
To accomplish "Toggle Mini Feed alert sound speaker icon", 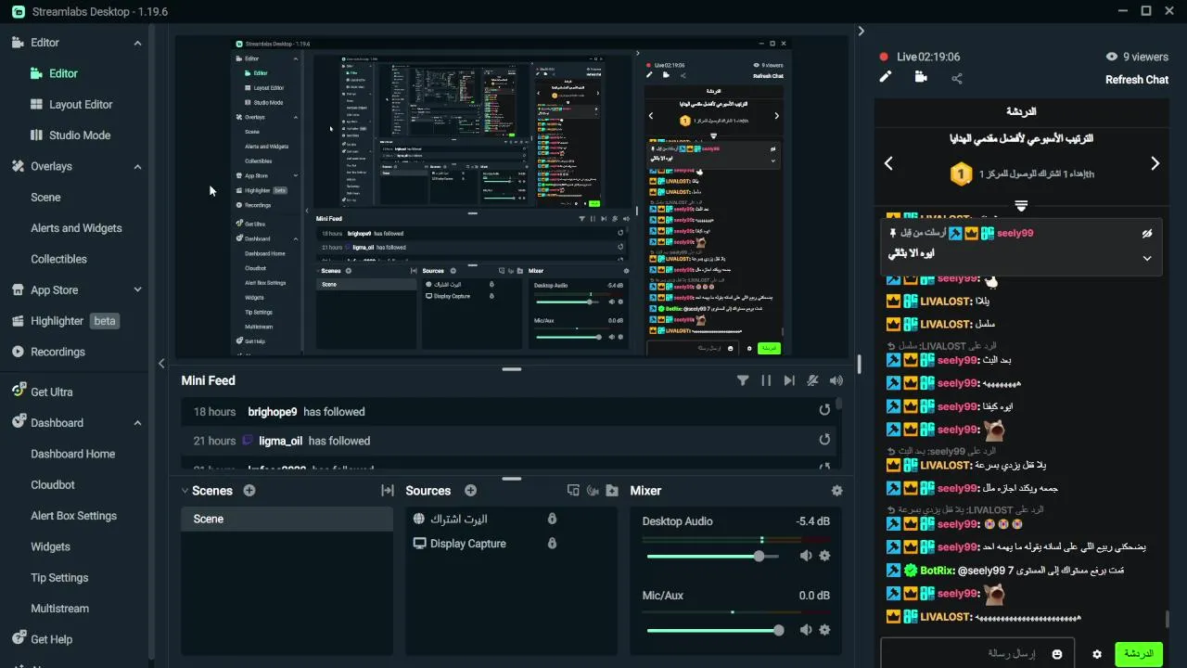I will pyautogui.click(x=836, y=380).
